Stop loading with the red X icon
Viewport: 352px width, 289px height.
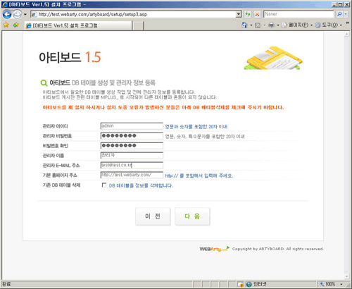pyautogui.click(x=257, y=14)
